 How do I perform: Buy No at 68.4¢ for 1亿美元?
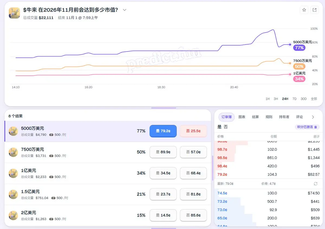coord(193,173)
